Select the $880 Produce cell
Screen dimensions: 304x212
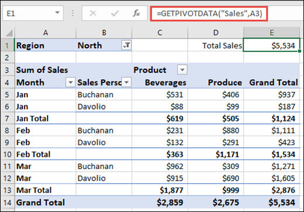click(x=216, y=130)
